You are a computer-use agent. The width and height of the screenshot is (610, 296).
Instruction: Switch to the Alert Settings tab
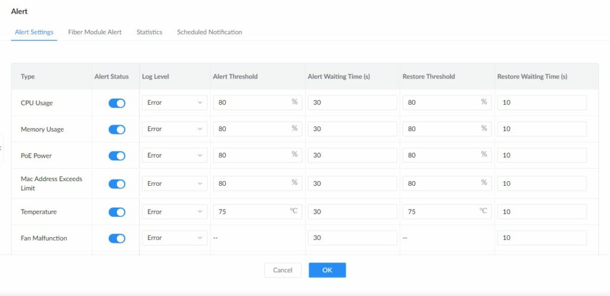(x=34, y=32)
